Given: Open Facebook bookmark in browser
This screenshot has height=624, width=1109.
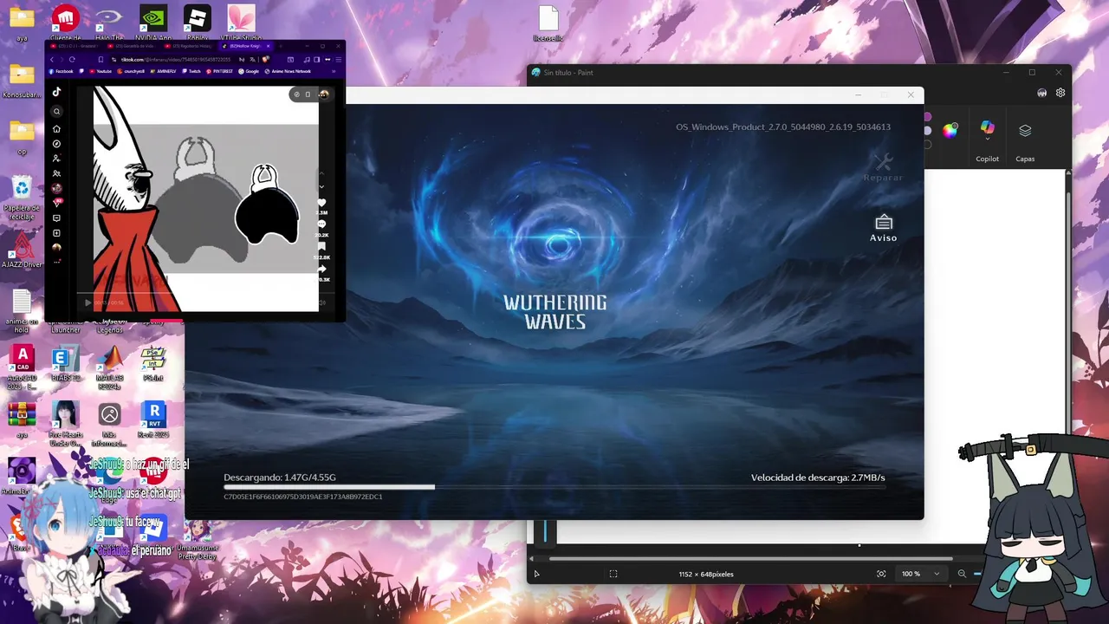Looking at the screenshot, I should pyautogui.click(x=62, y=71).
